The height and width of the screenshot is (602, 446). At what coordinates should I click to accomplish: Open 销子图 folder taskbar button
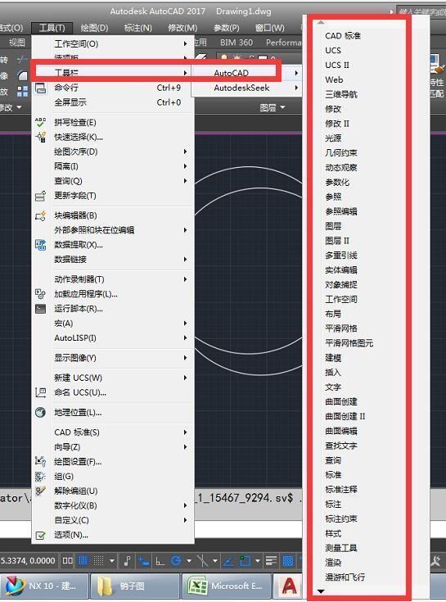(135, 586)
